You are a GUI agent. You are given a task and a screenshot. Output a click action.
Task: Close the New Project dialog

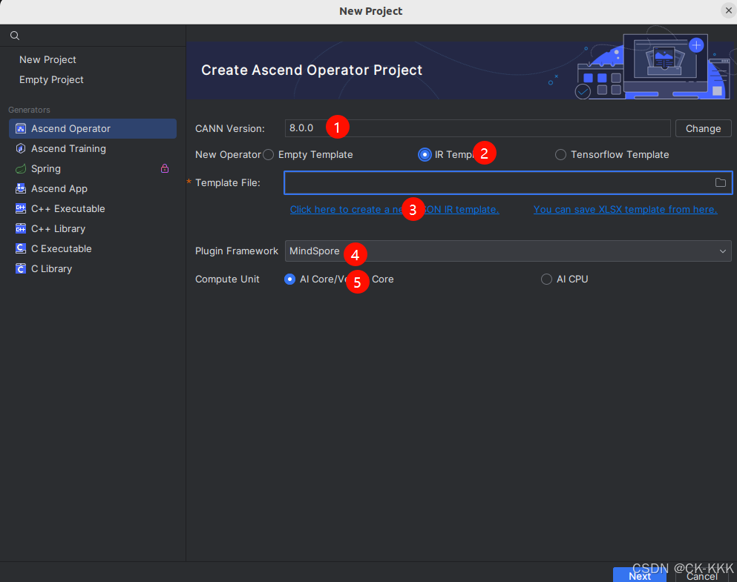pos(729,10)
